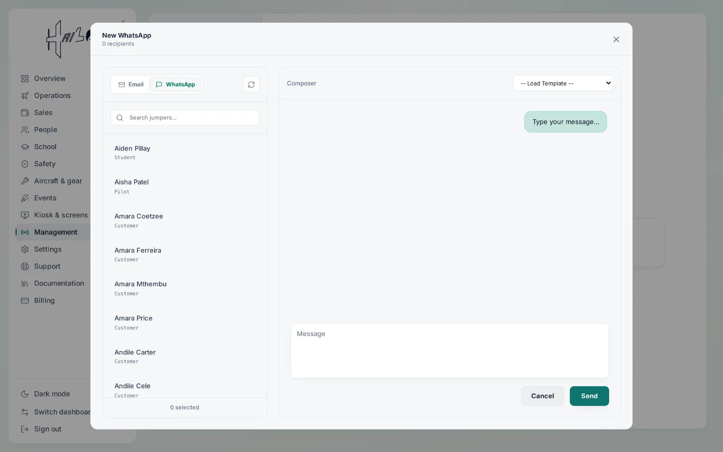Close the New WhatsApp dialog
Screen dimensions: 723x452
click(616, 39)
